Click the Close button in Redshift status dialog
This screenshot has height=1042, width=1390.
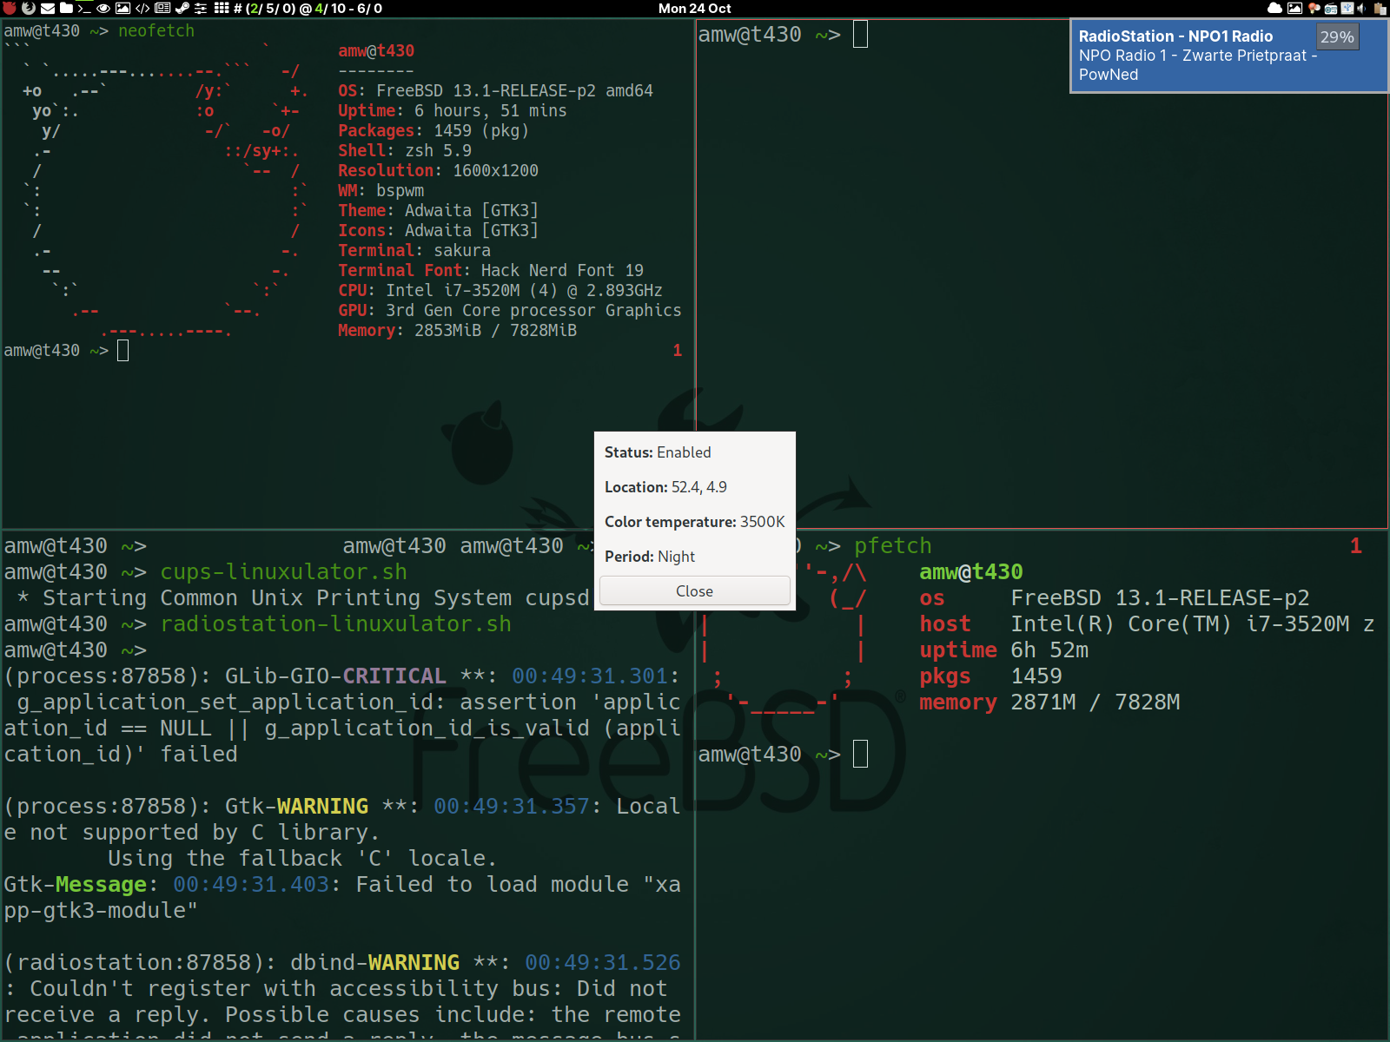[x=694, y=590]
